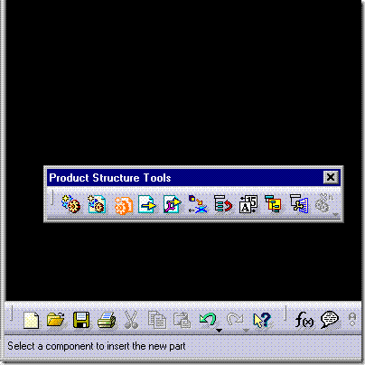Screen dimensions: 365x365
Task: Open the Selective Load tool
Action: [273, 203]
